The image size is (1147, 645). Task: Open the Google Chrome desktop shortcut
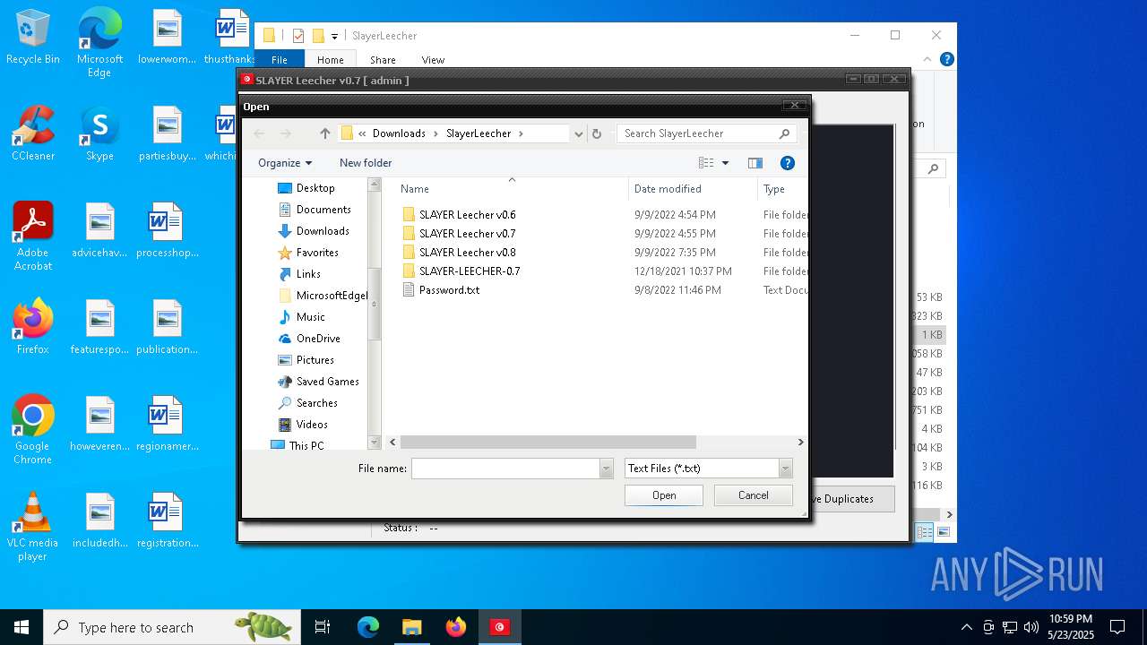click(33, 430)
